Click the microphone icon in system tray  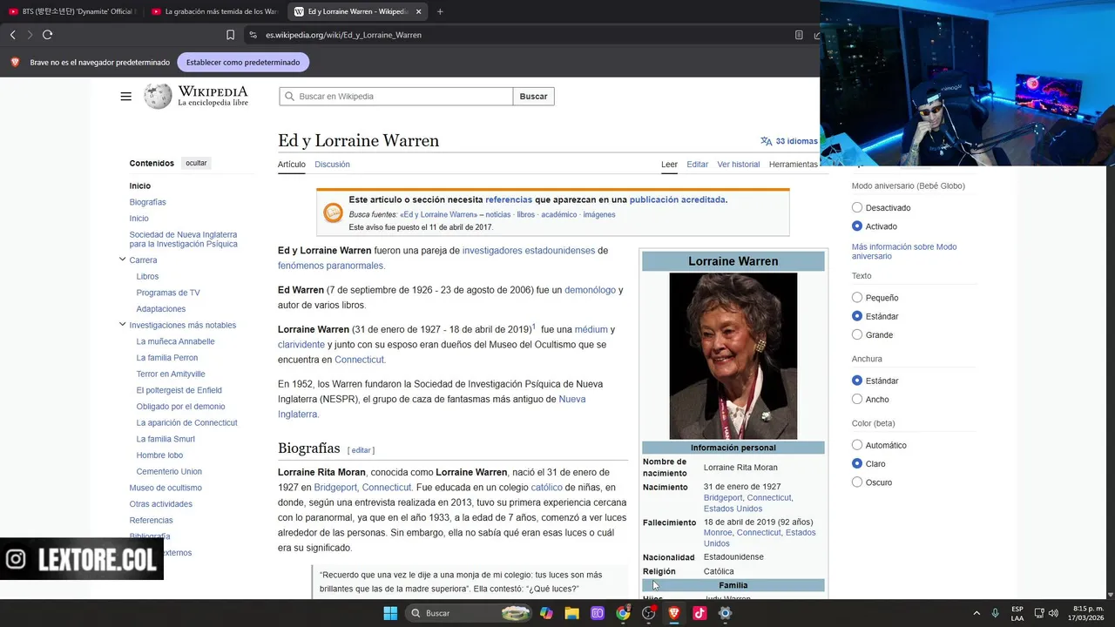coord(995,613)
